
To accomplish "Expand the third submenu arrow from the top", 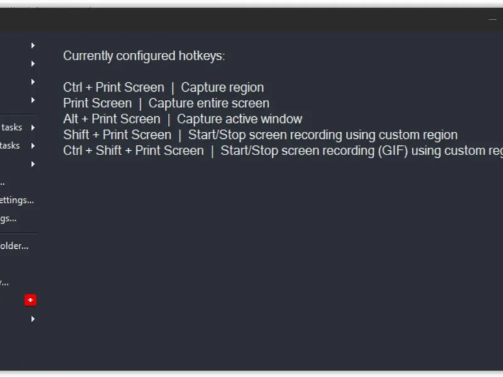I will 33,82.
